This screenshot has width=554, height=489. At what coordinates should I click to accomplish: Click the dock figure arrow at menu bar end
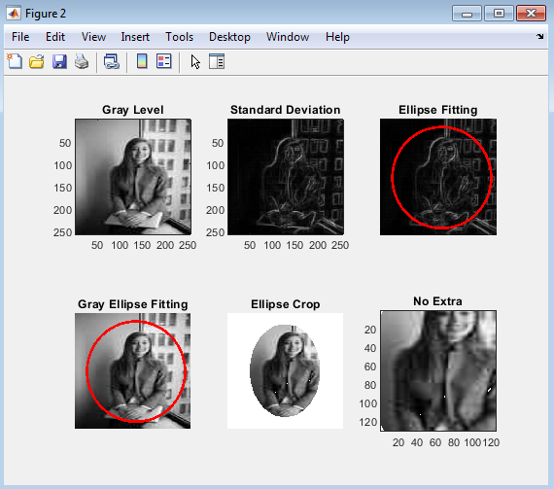(x=539, y=36)
